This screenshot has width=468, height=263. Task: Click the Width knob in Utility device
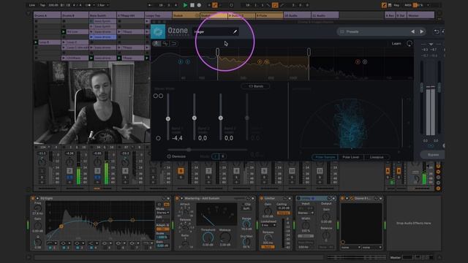pos(306,225)
